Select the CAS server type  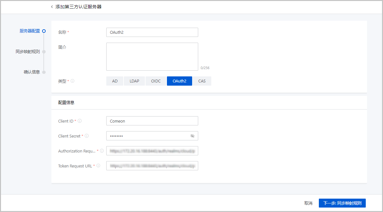[x=202, y=81]
